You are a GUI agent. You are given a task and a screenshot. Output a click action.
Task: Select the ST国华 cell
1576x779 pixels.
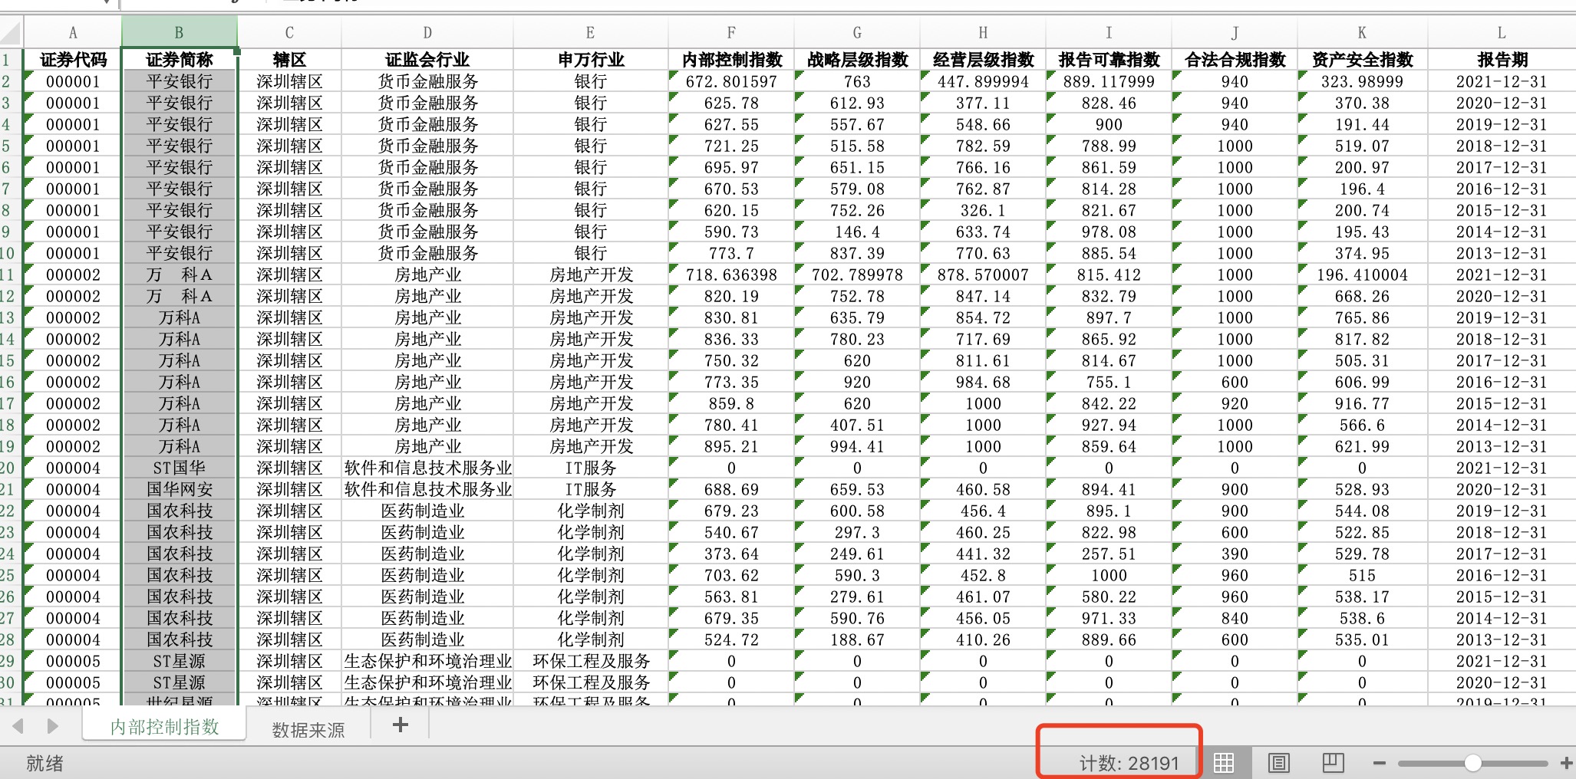click(x=179, y=468)
